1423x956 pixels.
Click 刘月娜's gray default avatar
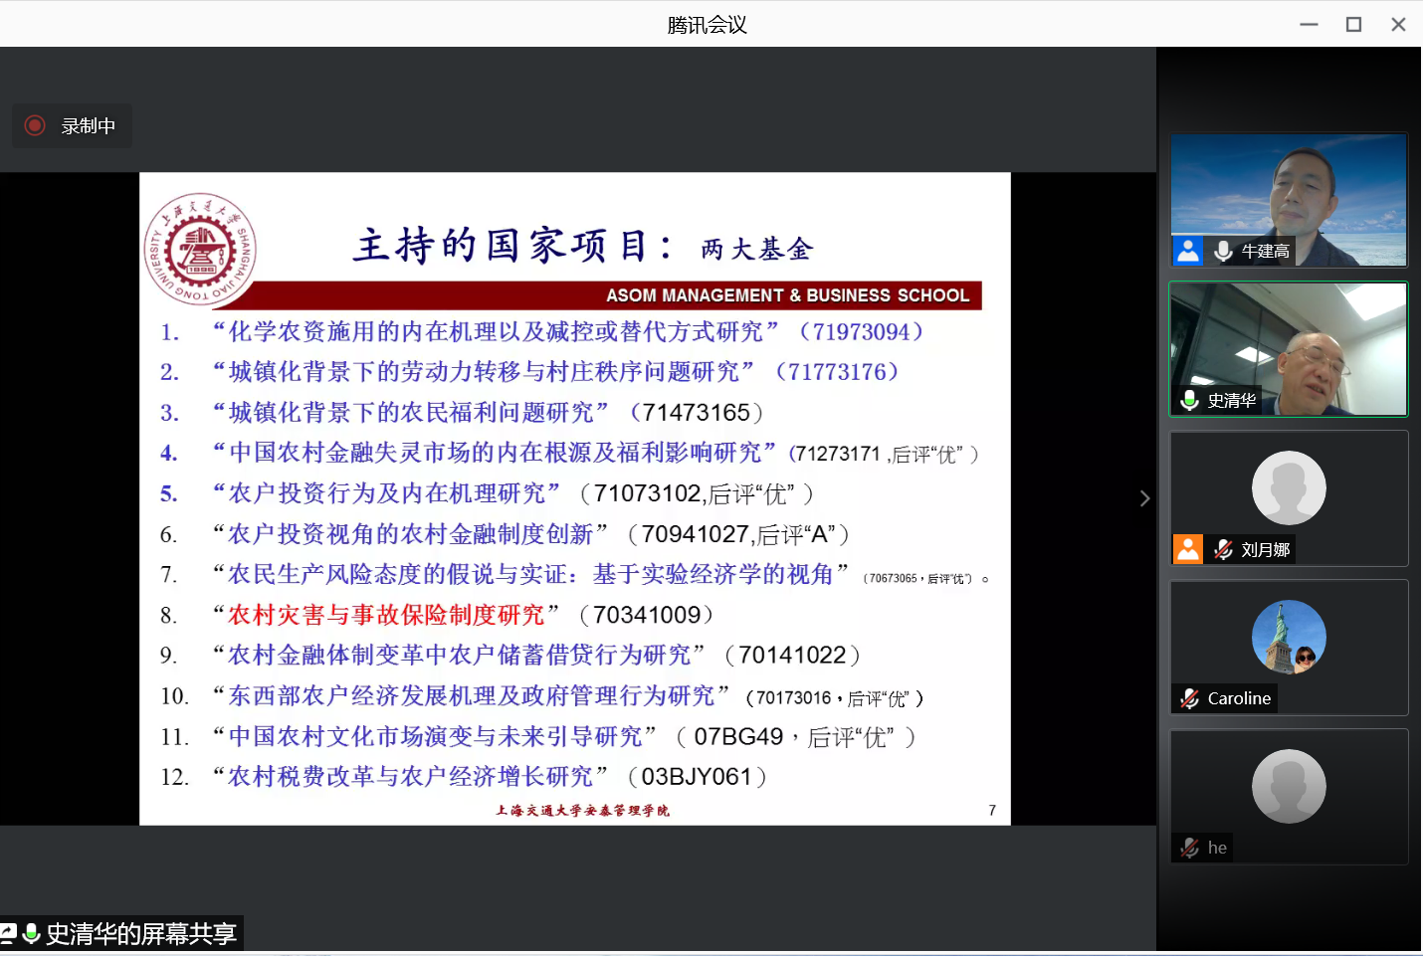point(1289,487)
